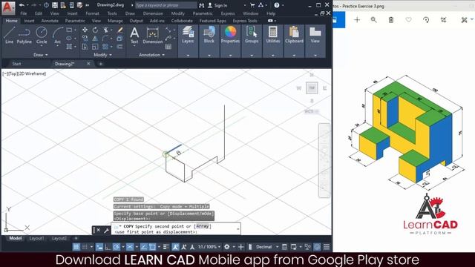Toggle isometric drafting in status bar
This screenshot has width=475, height=267.
click(x=130, y=247)
